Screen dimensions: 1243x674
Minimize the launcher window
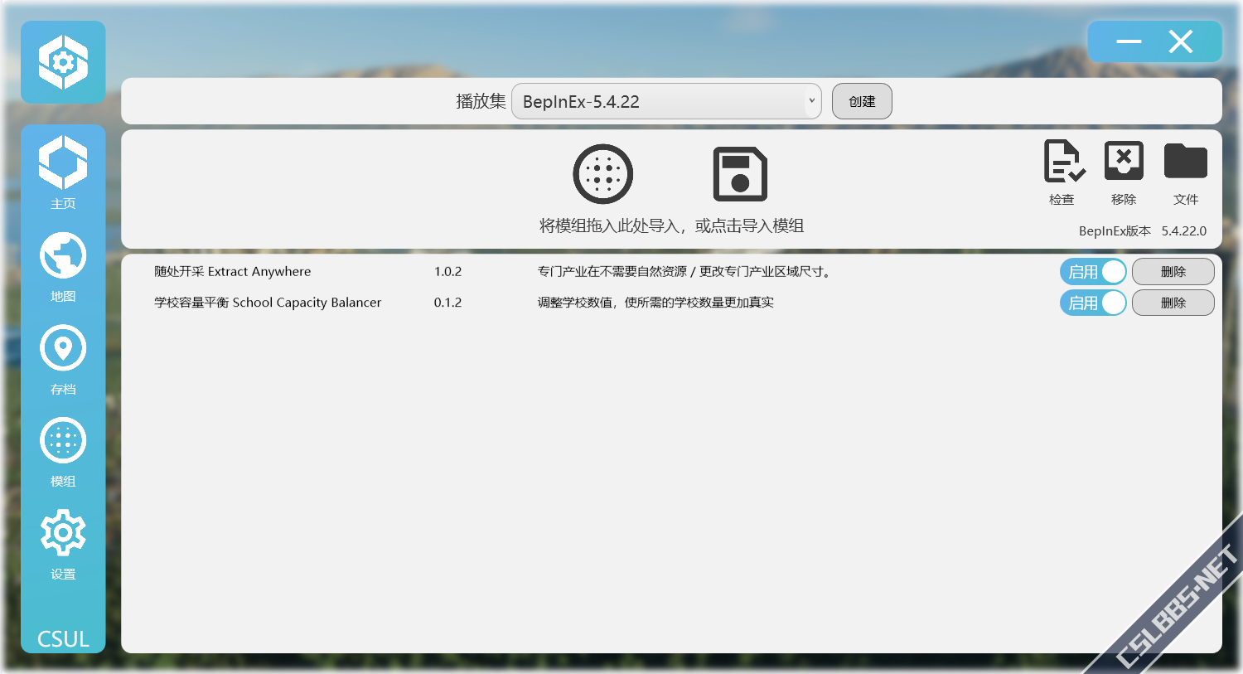coord(1129,41)
